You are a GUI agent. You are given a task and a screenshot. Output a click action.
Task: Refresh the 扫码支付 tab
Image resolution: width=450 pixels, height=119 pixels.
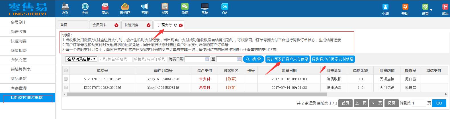click(175, 25)
